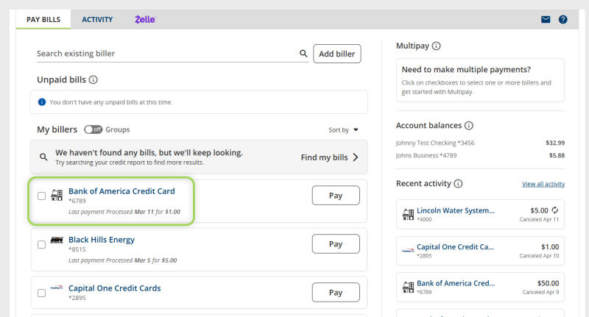Switch to the Activity tab
Screen dimensions: 589x317
(x=97, y=20)
